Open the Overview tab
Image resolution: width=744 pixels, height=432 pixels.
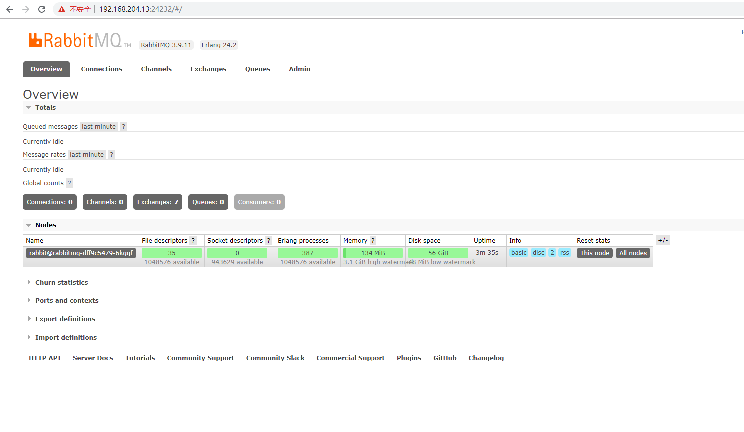click(46, 69)
